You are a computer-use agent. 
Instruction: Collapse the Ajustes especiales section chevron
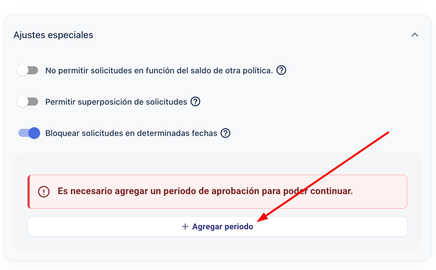(x=415, y=35)
